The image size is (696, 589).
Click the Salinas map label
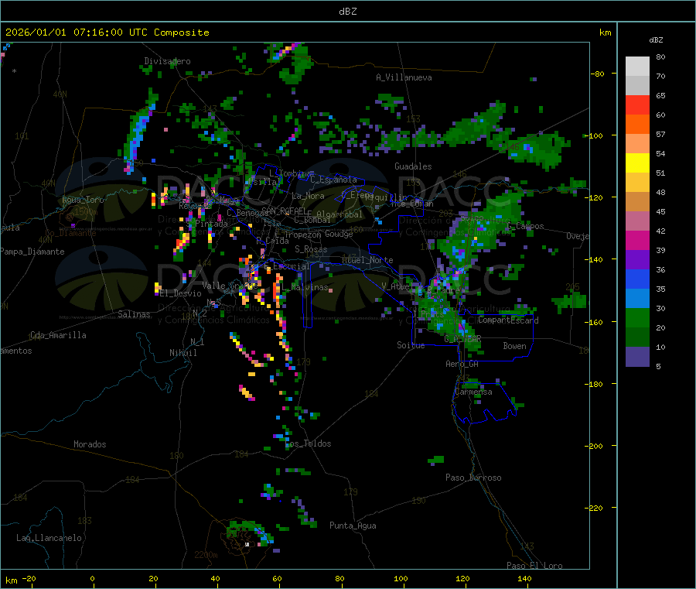coord(134,314)
